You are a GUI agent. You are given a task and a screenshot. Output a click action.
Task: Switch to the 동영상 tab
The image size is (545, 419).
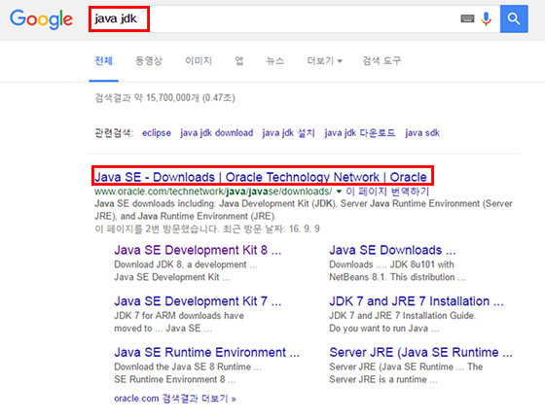tap(148, 61)
